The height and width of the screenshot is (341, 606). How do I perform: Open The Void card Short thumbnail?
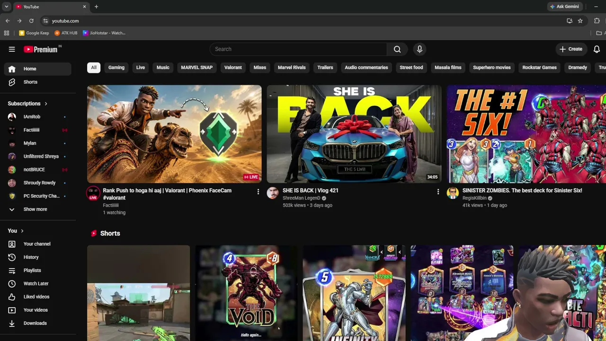246,293
